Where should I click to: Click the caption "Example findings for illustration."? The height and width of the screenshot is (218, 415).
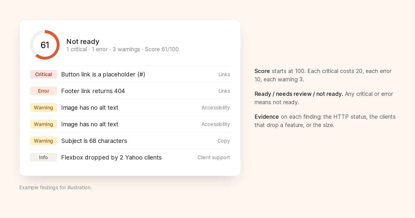(56, 188)
